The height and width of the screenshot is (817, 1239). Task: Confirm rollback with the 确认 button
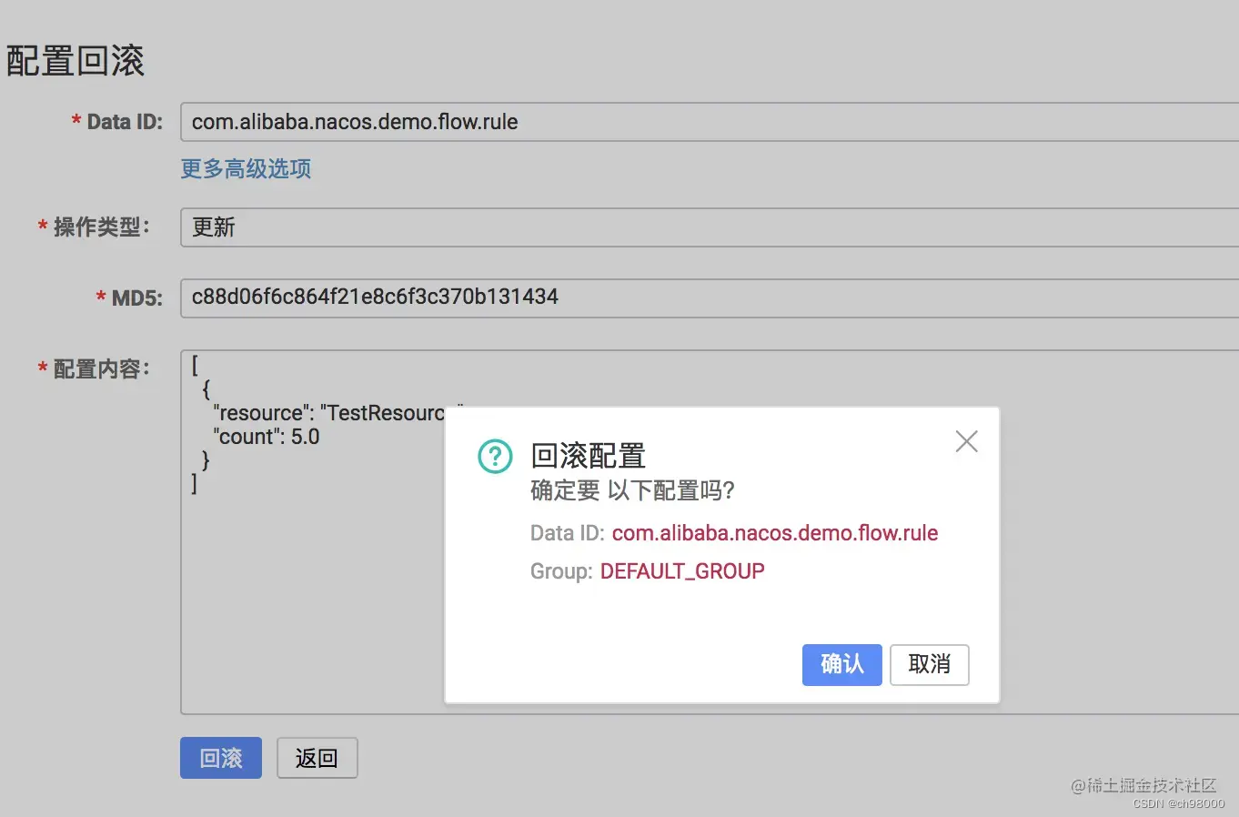pyautogui.click(x=841, y=664)
